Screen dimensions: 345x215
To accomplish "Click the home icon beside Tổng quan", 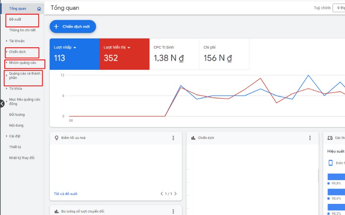I will [x=39, y=9].
